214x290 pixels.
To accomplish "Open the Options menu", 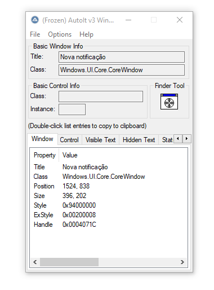I will click(x=60, y=34).
